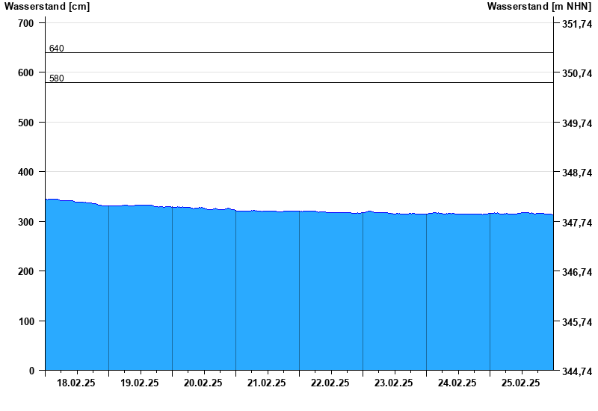Image resolution: width=598 pixels, height=411 pixels.
Task: Click the 349,74 right axis value
Action: click(577, 123)
